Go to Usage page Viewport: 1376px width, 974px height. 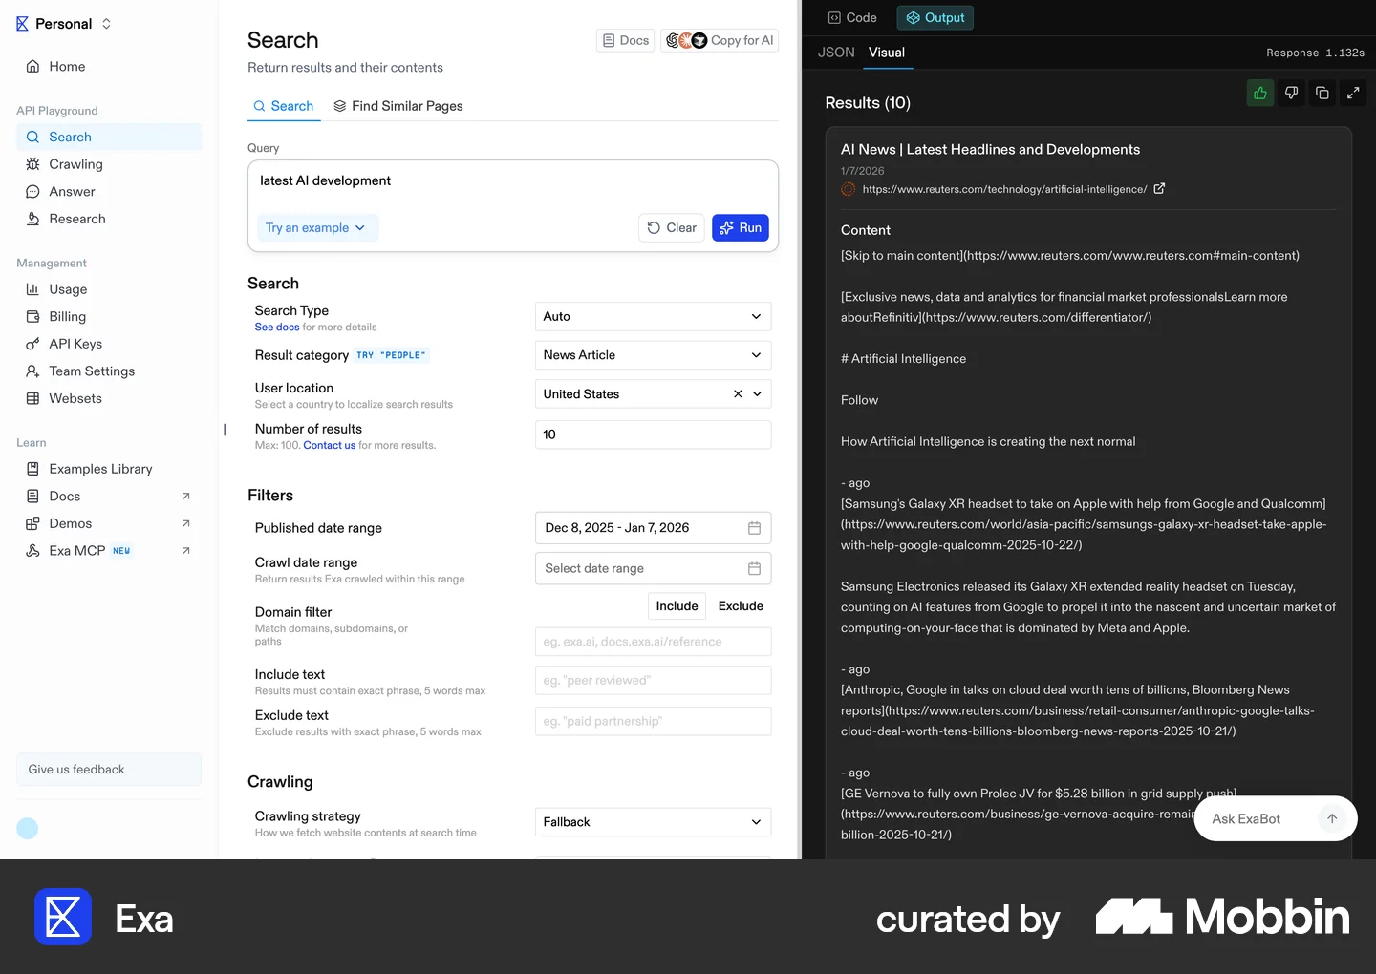tap(109, 289)
